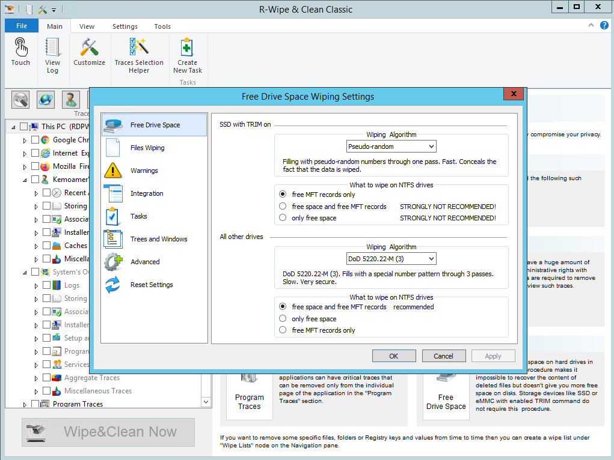Select SSD 'only free space' option
The height and width of the screenshot is (460, 614).
click(x=283, y=218)
